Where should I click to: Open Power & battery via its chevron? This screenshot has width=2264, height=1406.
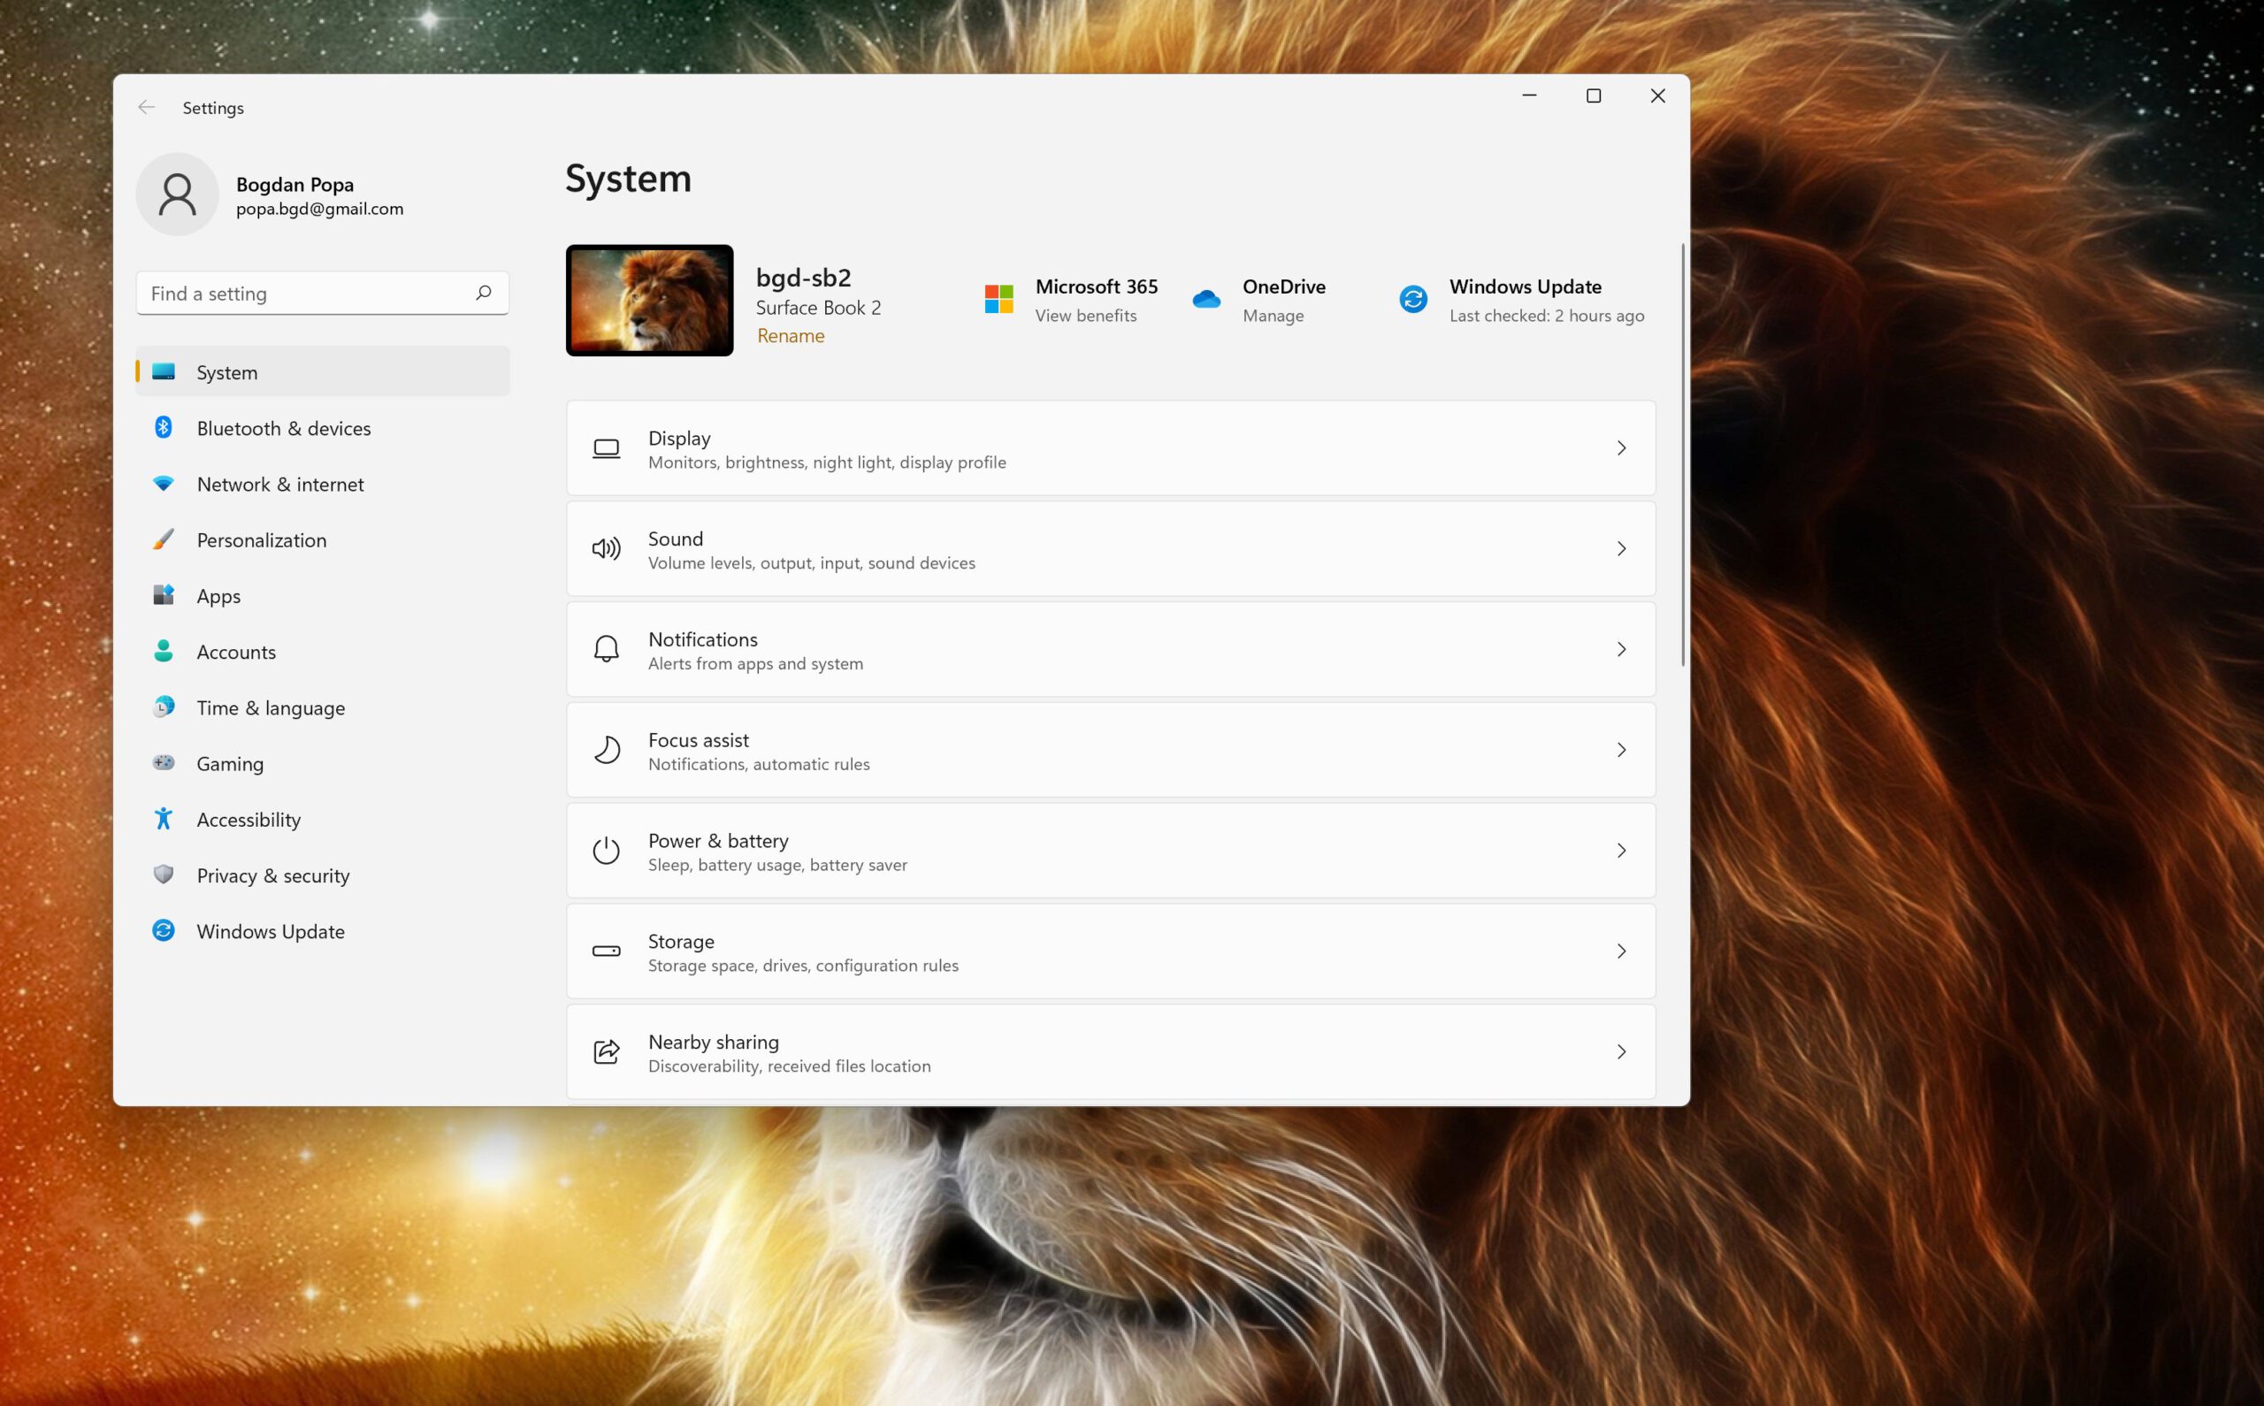tap(1622, 850)
